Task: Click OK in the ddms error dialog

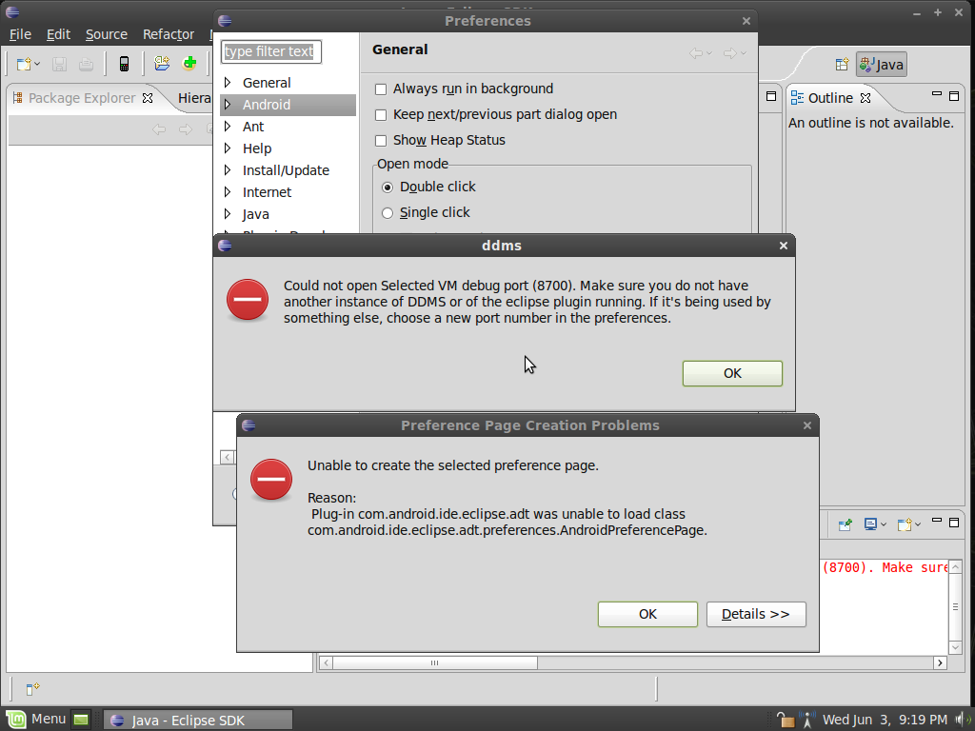Action: (732, 373)
